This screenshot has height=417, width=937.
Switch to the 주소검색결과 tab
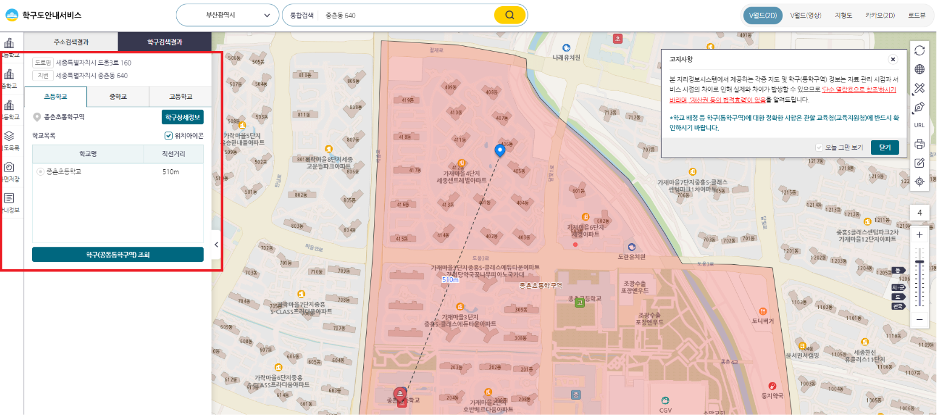coord(71,42)
